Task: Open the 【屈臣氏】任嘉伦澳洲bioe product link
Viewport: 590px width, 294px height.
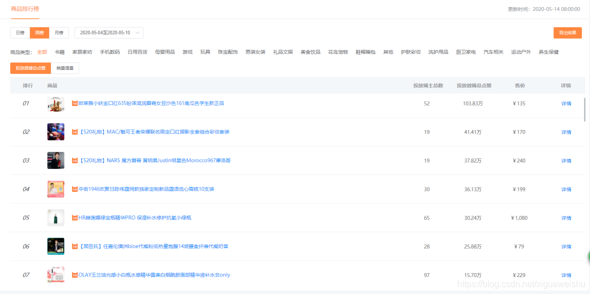Action: (153, 246)
